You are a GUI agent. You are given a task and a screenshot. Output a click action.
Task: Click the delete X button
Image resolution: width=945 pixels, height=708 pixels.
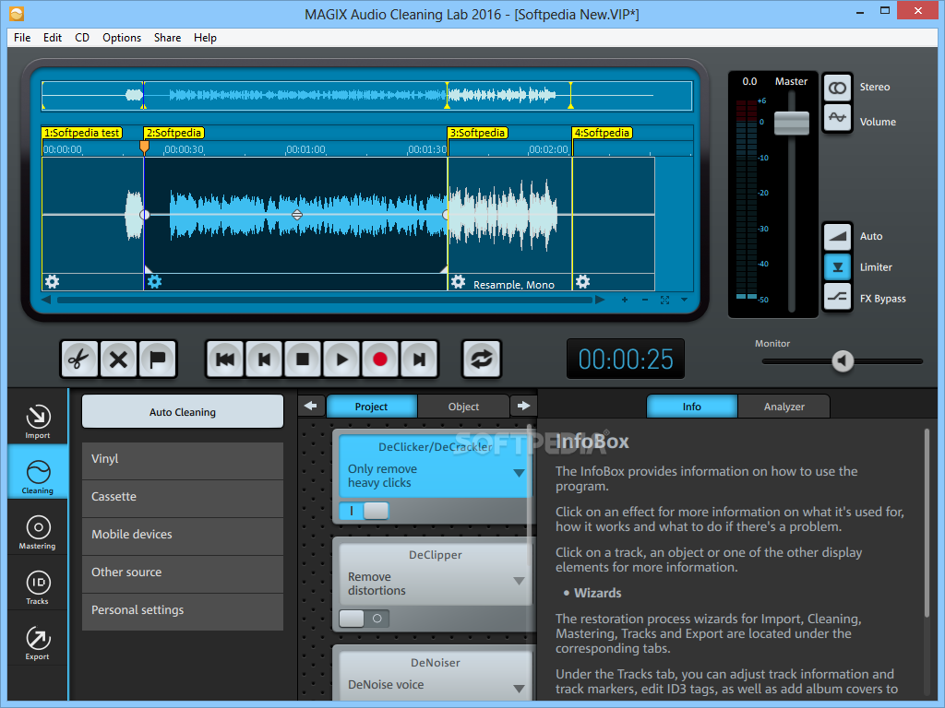pyautogui.click(x=118, y=360)
